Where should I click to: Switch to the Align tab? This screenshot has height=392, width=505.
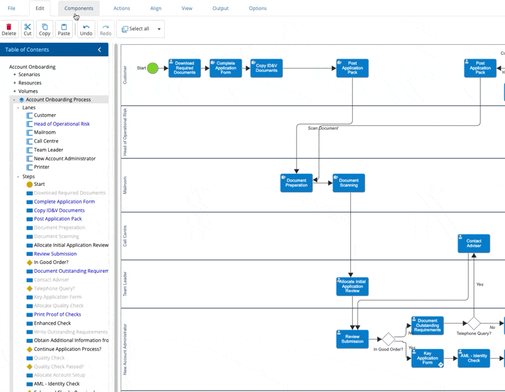155,8
